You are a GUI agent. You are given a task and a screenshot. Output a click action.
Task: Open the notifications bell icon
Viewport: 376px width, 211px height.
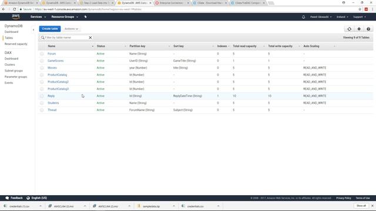click(x=303, y=17)
